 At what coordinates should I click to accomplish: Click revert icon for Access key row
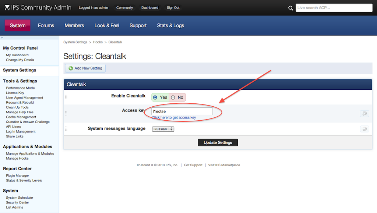click(x=364, y=114)
